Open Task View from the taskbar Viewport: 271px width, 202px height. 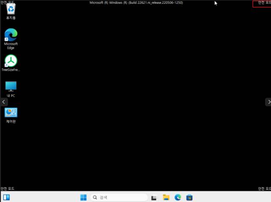155,197
